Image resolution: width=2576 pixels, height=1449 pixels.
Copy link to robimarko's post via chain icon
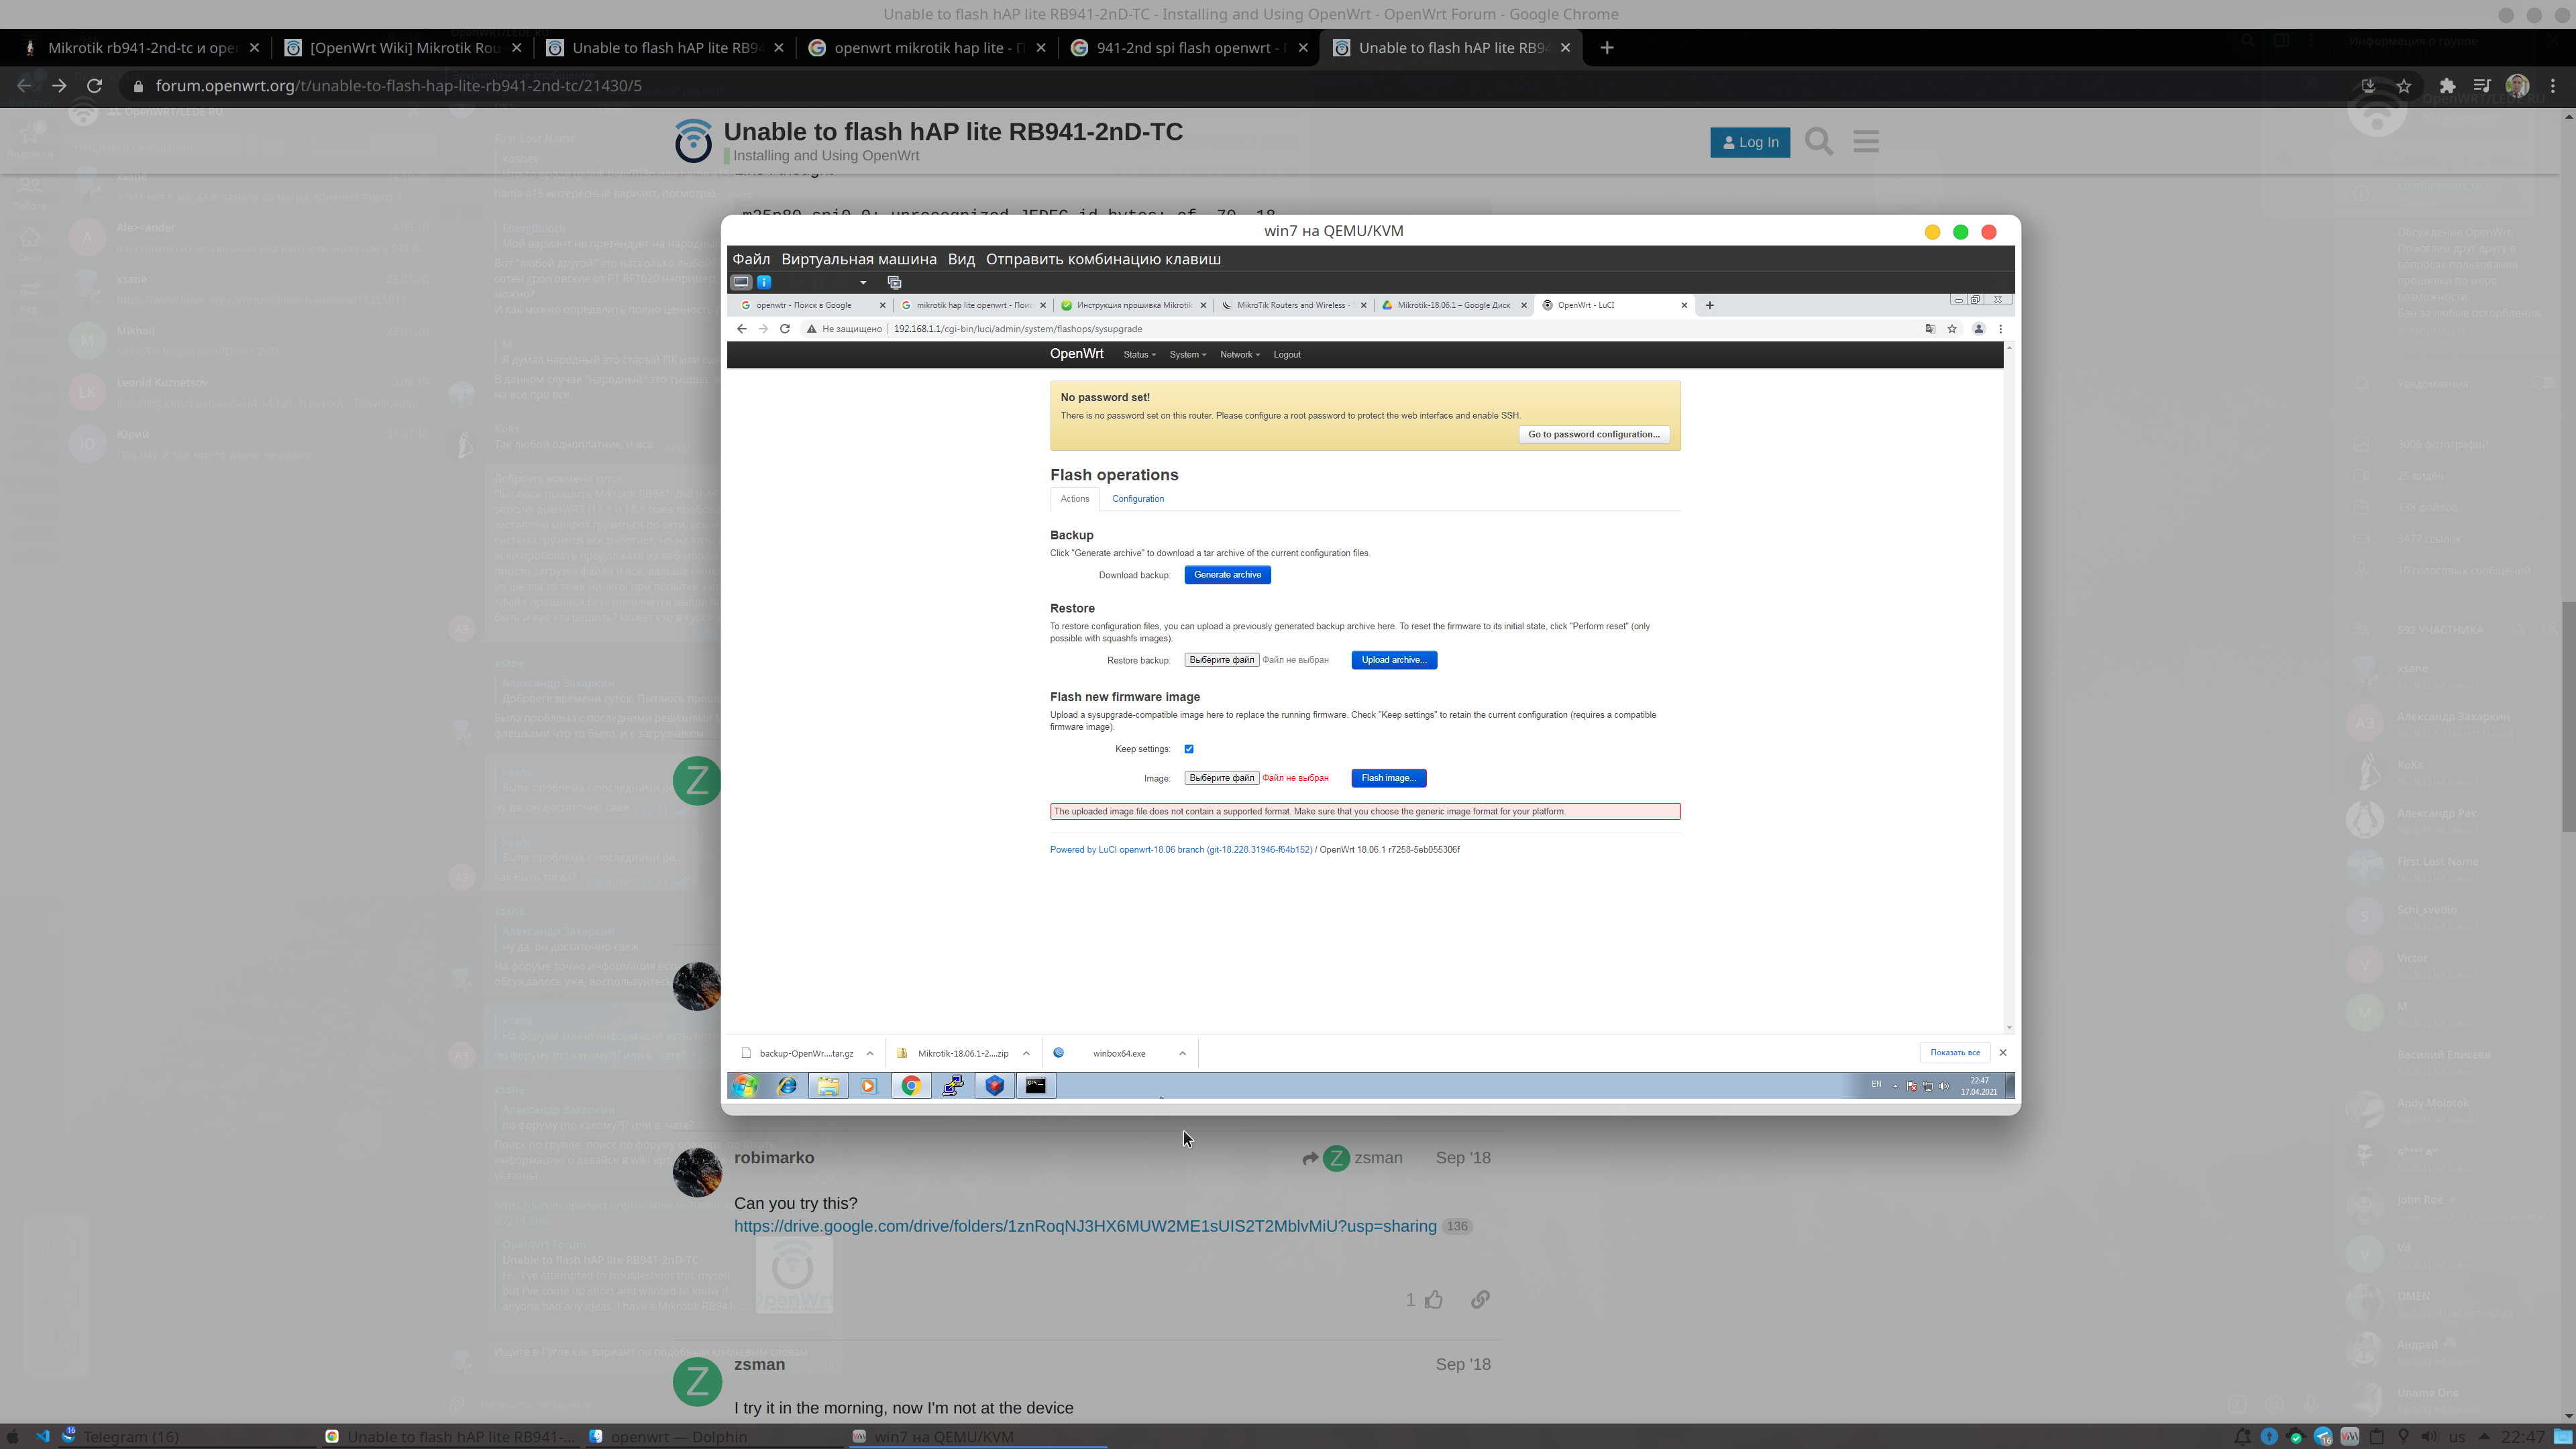coord(1480,1299)
